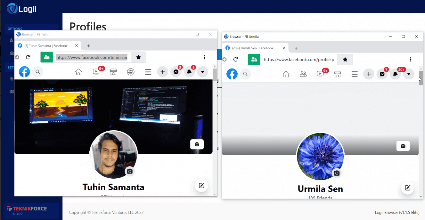
Task: Click Facebook Home icon in Tuhin window
Action: pos(78,72)
